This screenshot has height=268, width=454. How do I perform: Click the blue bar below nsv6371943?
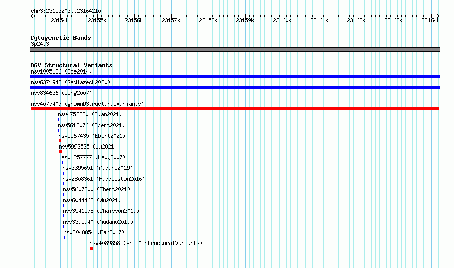point(235,87)
